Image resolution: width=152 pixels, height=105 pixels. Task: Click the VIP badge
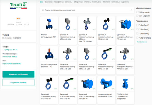click(18, 19)
